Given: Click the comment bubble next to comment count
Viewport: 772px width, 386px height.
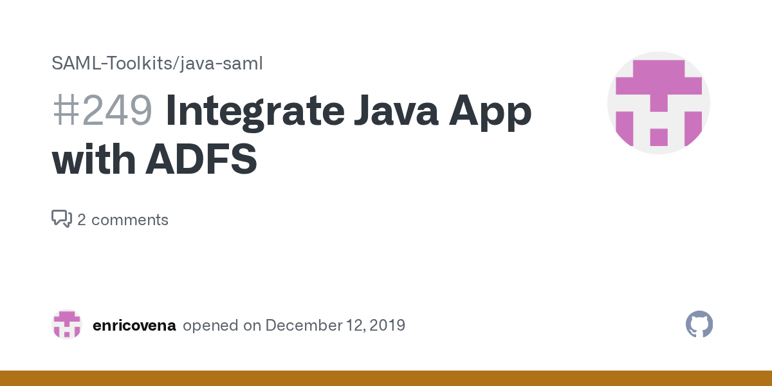Looking at the screenshot, I should 61,219.
